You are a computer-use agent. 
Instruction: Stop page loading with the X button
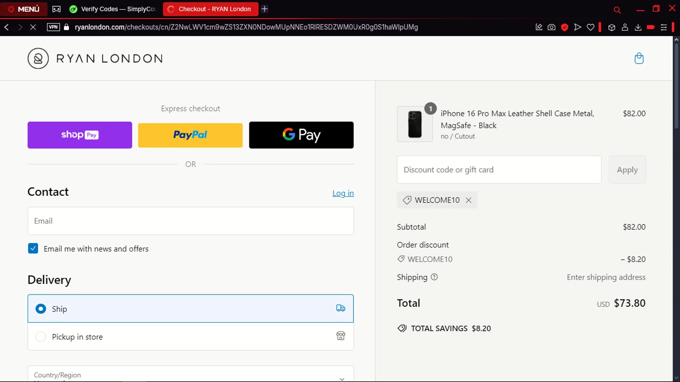tap(33, 27)
